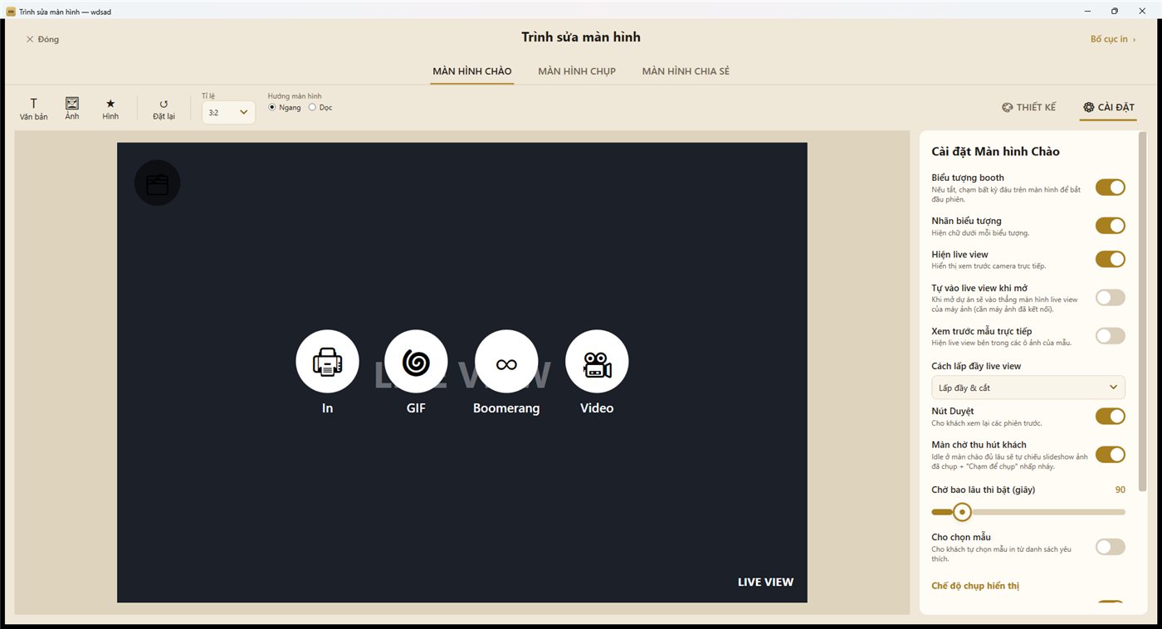Select the Hình star shape tool
Screen dimensions: 1162x629
(110, 109)
